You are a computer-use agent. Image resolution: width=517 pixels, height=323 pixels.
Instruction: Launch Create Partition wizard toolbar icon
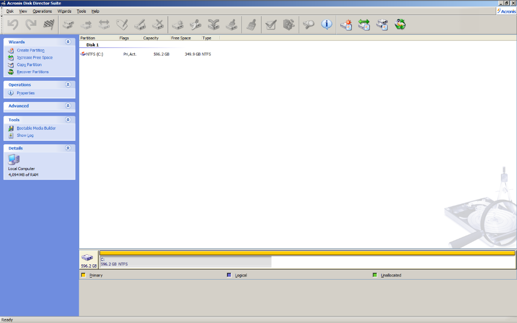pyautogui.click(x=346, y=25)
